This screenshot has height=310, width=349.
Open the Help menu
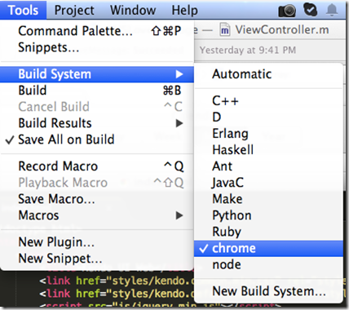point(184,11)
